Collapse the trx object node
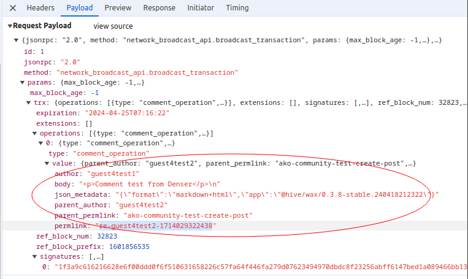 29,103
